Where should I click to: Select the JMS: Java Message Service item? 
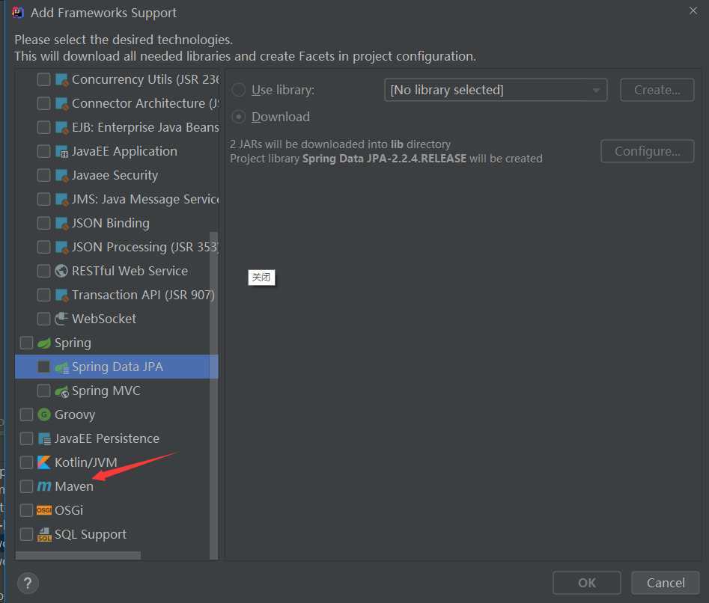[x=117, y=199]
